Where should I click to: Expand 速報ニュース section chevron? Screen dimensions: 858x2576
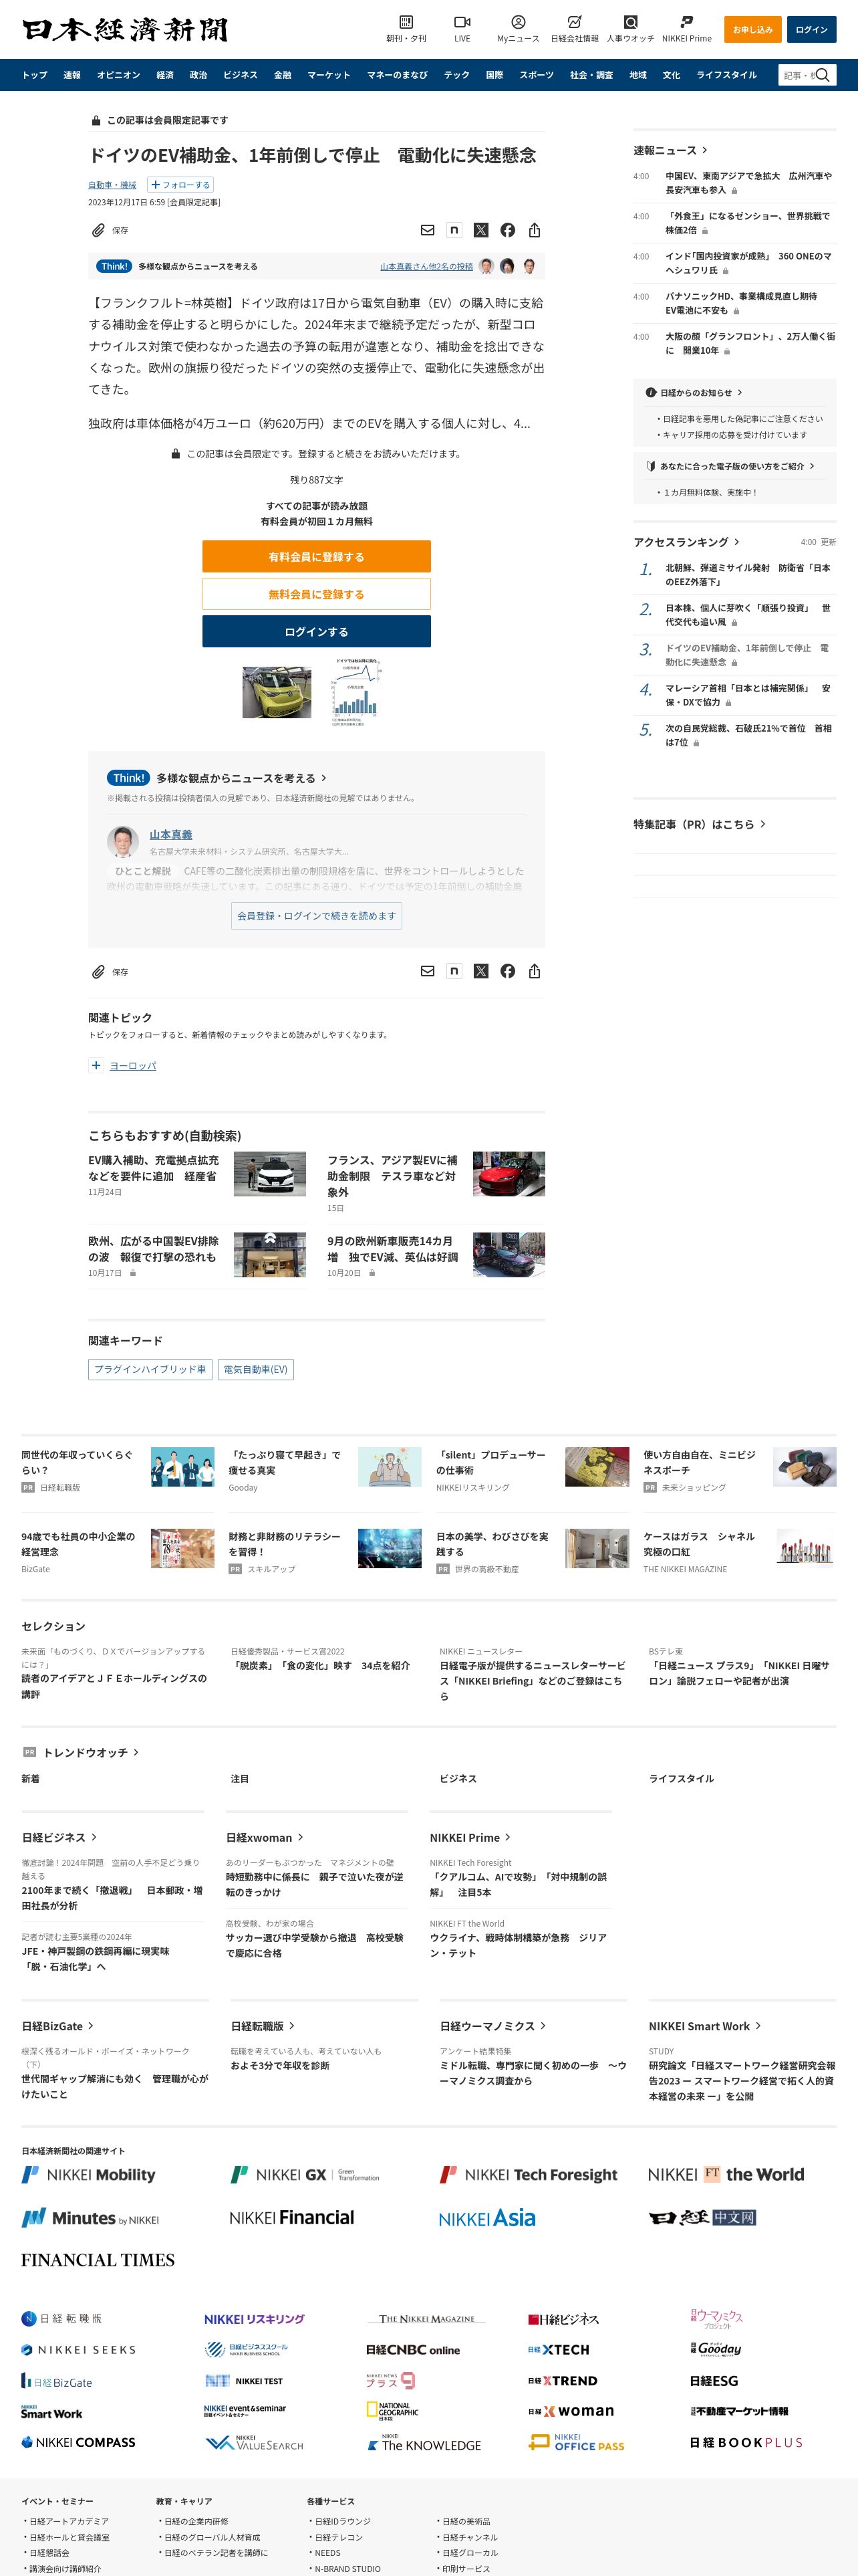tap(705, 150)
